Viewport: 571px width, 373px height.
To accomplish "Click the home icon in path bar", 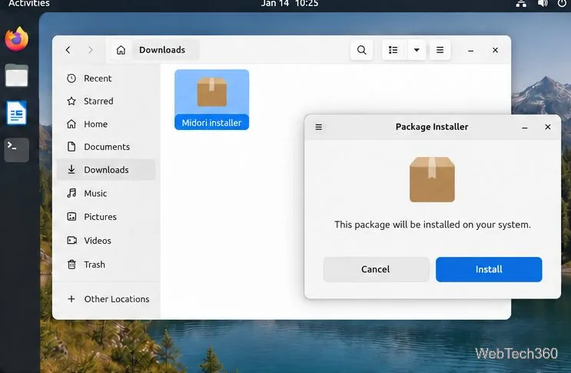I will point(121,50).
